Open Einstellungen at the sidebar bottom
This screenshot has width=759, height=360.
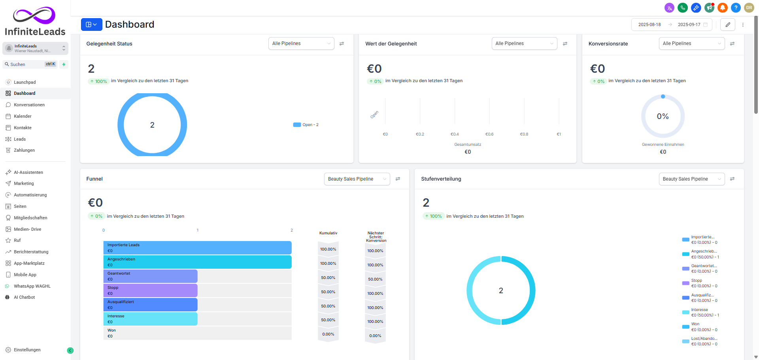click(27, 350)
